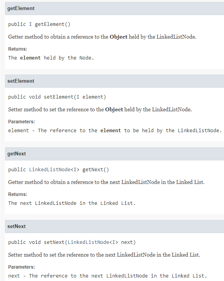Click the setElement(I element) method signature
The height and width of the screenshot is (281, 224).
coord(75,97)
